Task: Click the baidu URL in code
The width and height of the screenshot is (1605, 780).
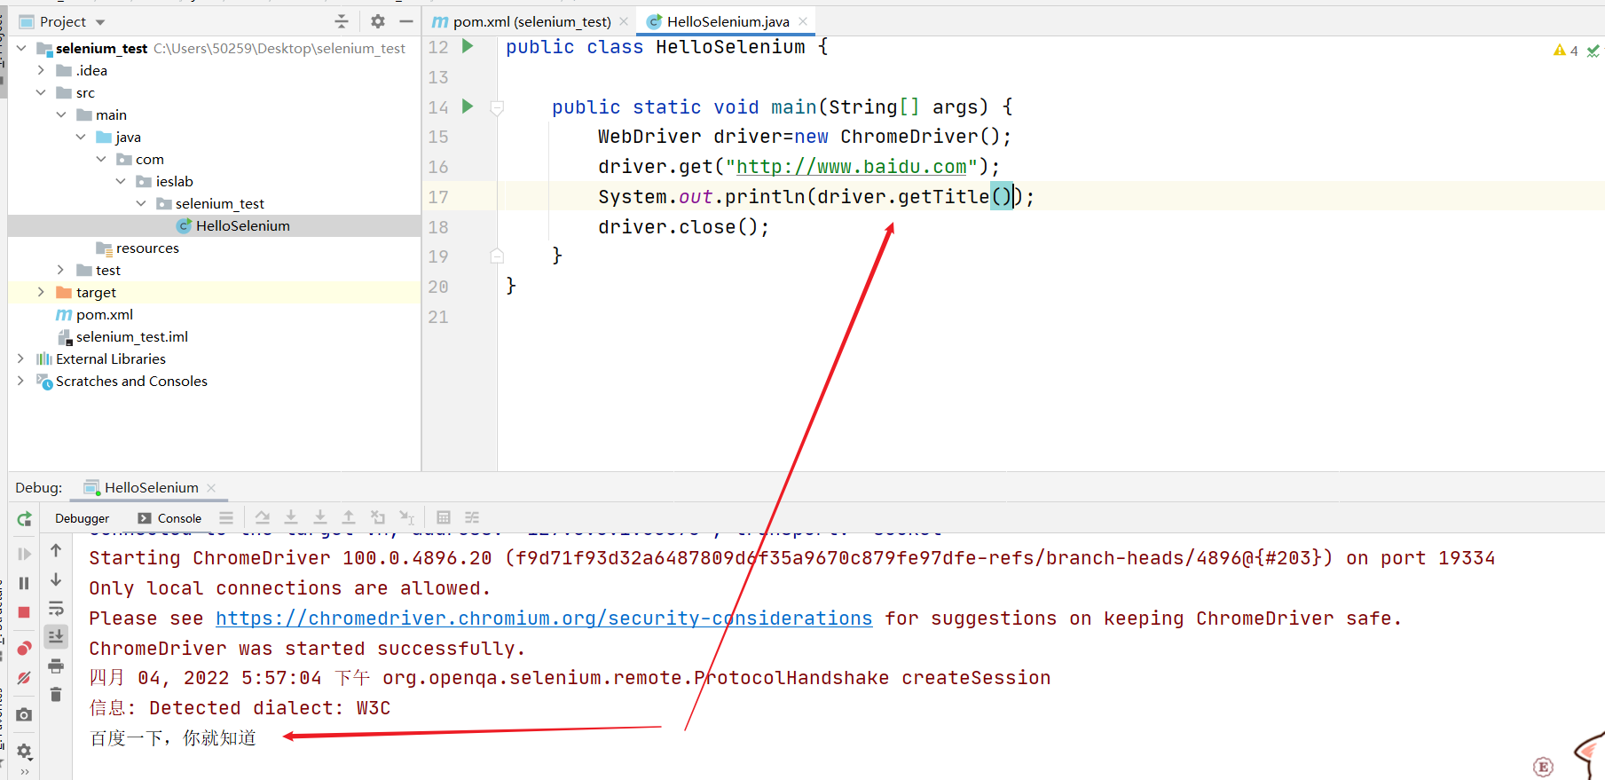Action: point(851,167)
